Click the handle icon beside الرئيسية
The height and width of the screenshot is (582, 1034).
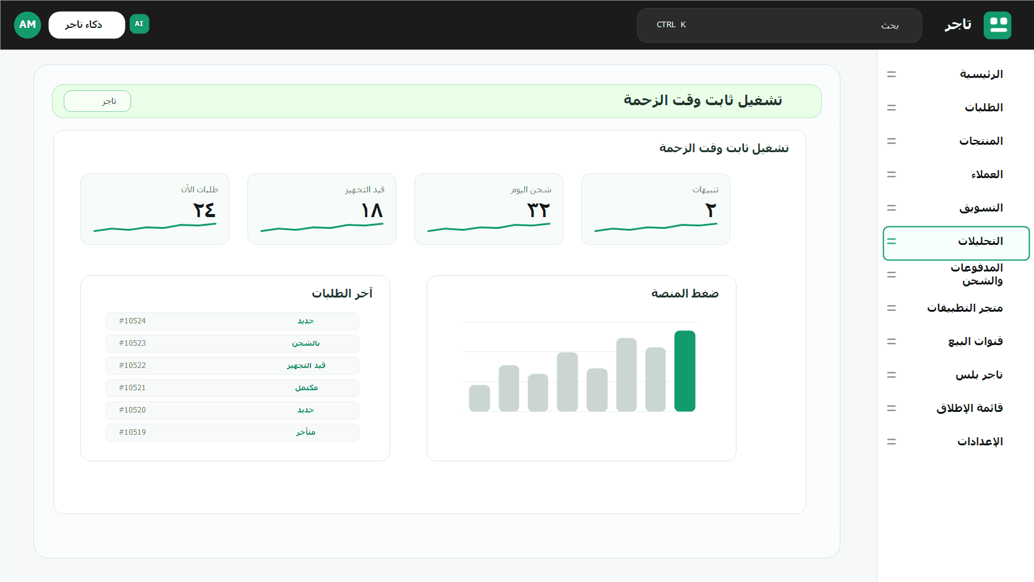(x=891, y=74)
